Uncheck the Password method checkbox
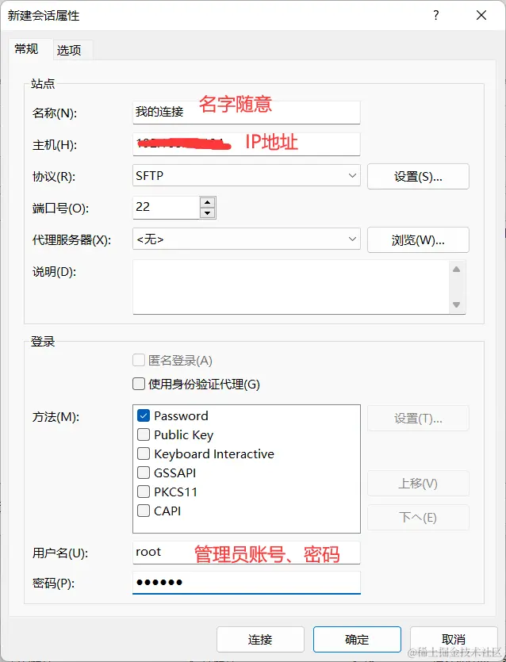Viewport: 506px width, 662px height. point(144,416)
